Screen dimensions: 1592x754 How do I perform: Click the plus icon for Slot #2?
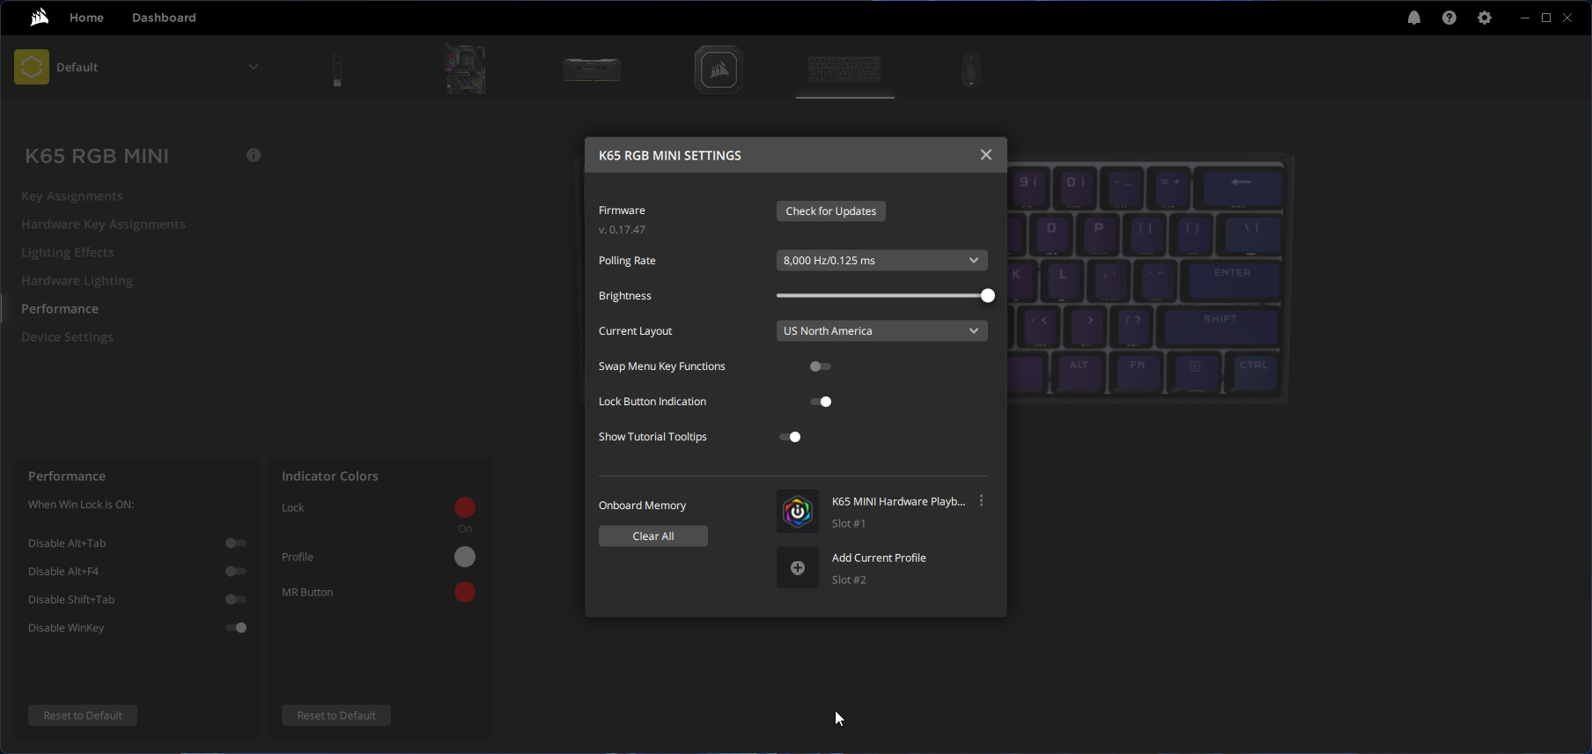[x=798, y=568]
